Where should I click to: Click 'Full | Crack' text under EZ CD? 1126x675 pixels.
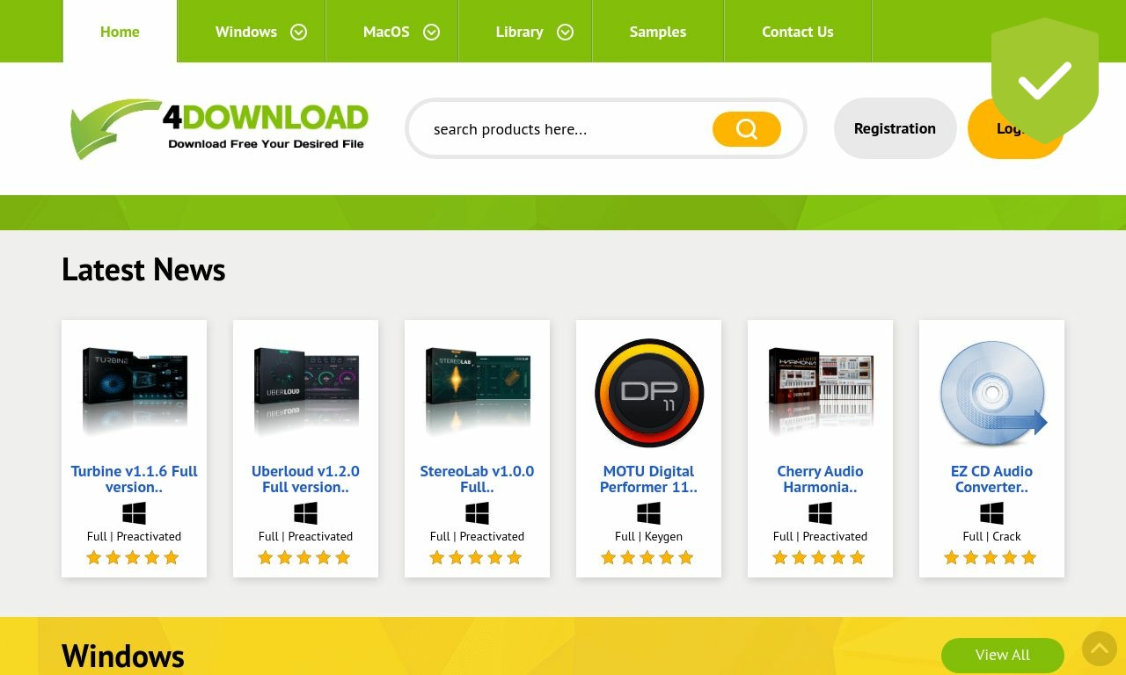pos(991,536)
